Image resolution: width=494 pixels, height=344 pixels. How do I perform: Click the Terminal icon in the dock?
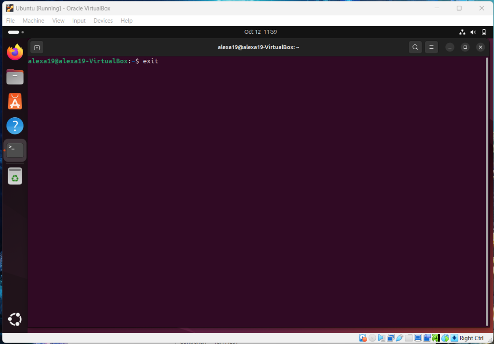pos(15,150)
